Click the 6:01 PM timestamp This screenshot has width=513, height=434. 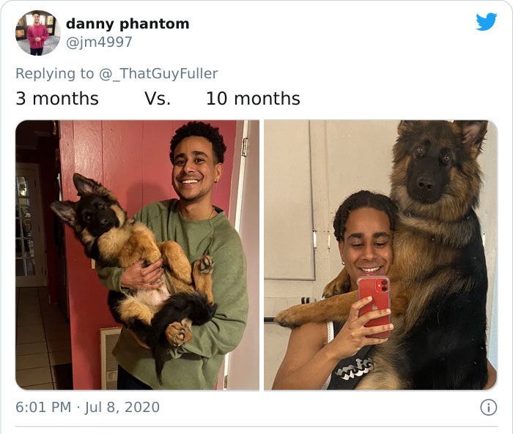coord(43,407)
